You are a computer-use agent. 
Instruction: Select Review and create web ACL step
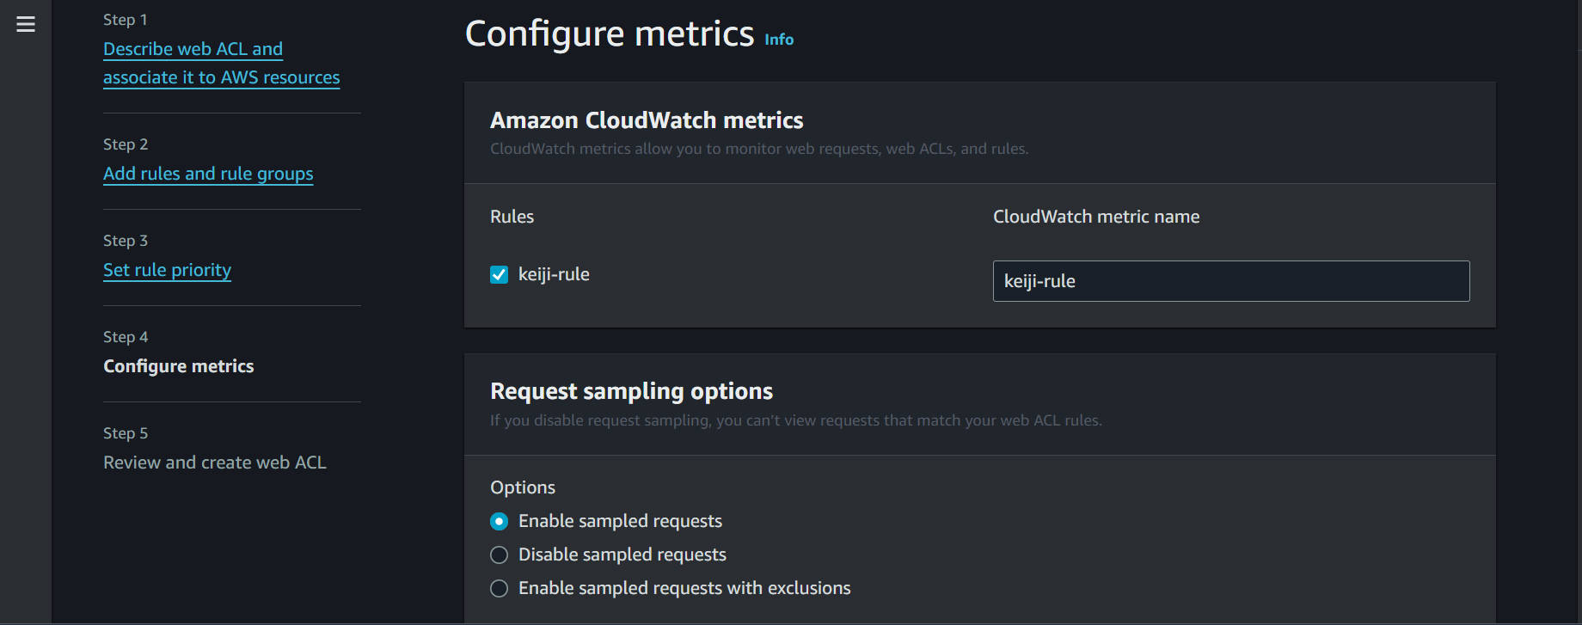(x=214, y=463)
